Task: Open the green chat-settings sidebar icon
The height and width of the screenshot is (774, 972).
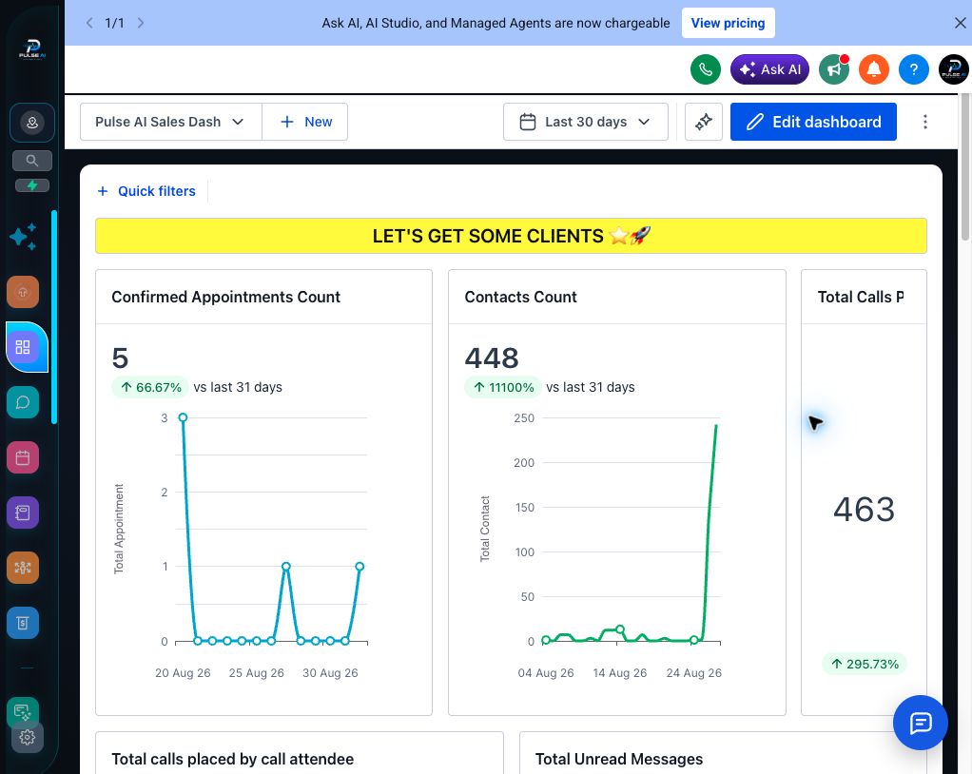Action: coord(23,711)
